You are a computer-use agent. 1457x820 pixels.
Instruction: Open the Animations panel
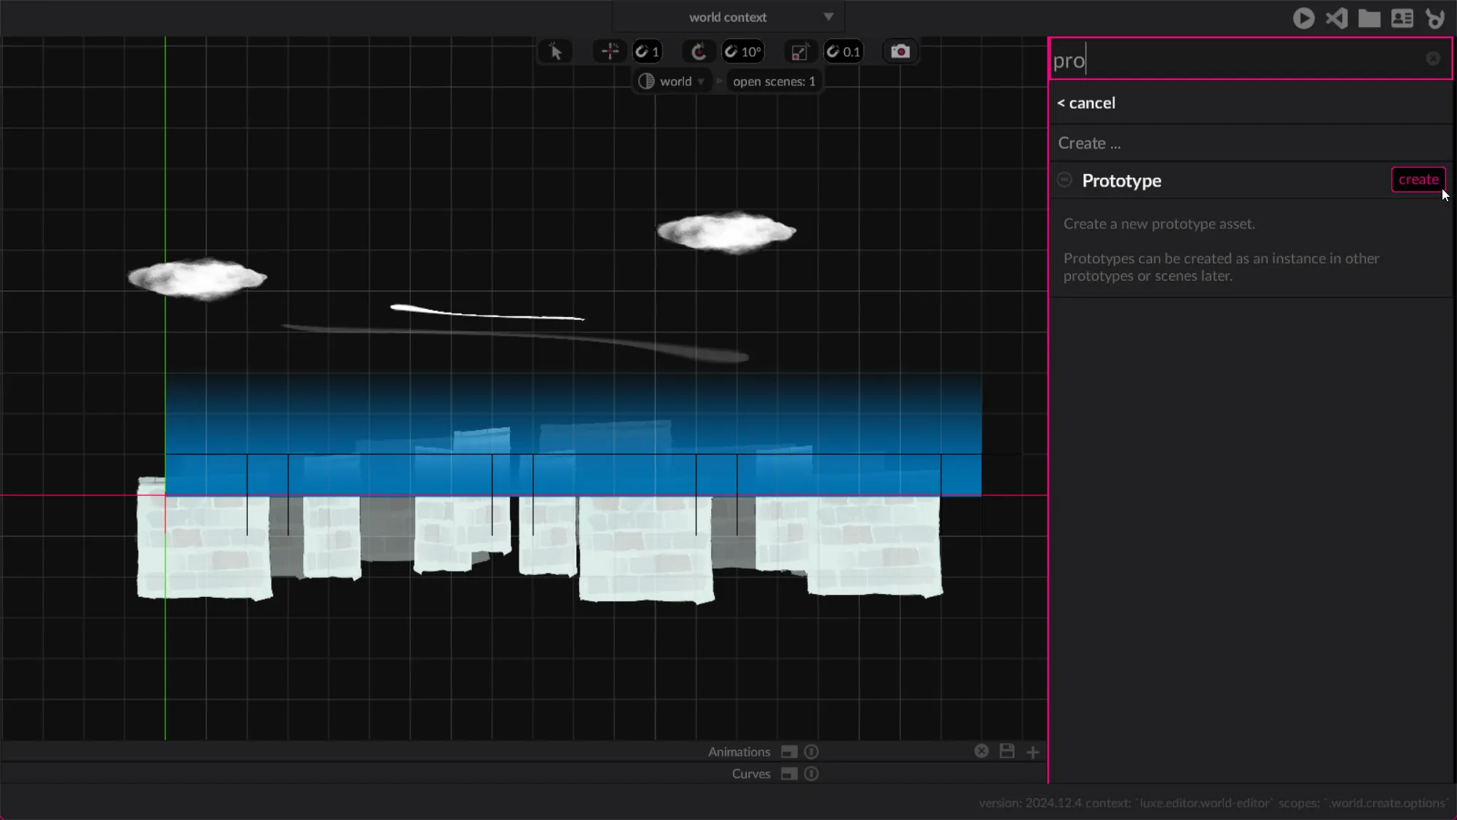(x=739, y=751)
